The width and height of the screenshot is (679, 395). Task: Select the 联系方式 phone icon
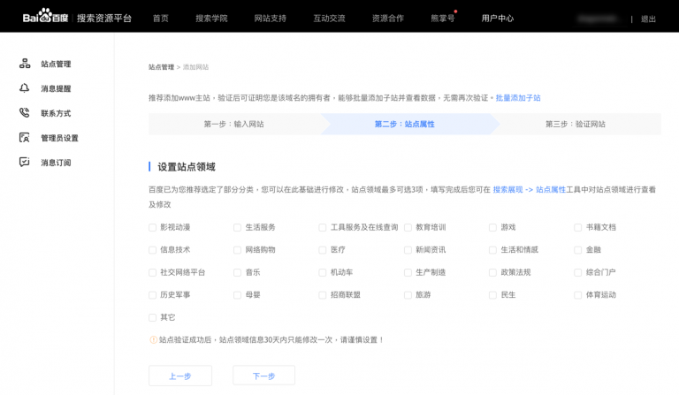pos(25,113)
